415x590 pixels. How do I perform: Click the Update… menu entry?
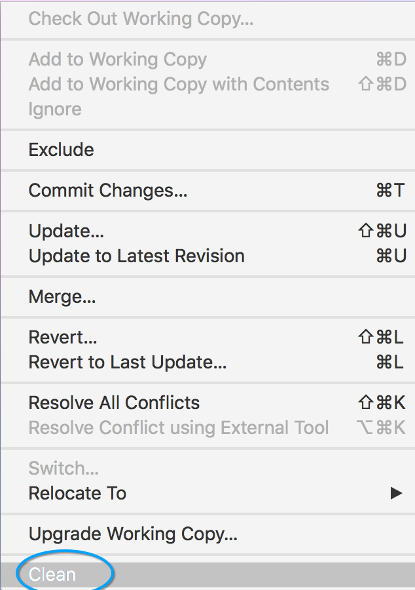pos(66,231)
